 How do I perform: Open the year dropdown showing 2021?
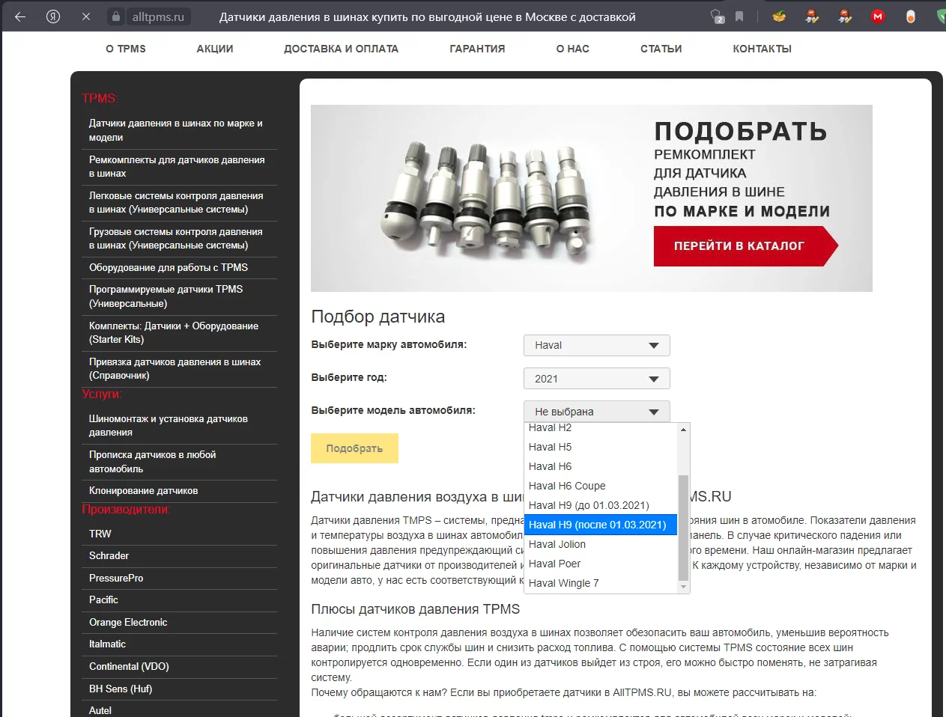point(596,379)
